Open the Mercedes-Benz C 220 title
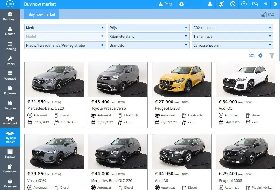Image resolution: width=280 pixels, height=190 pixels. pos(45,108)
